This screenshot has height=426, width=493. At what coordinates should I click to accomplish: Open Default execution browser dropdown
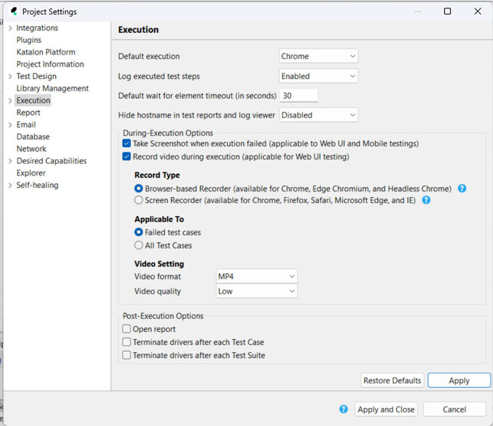click(x=319, y=56)
